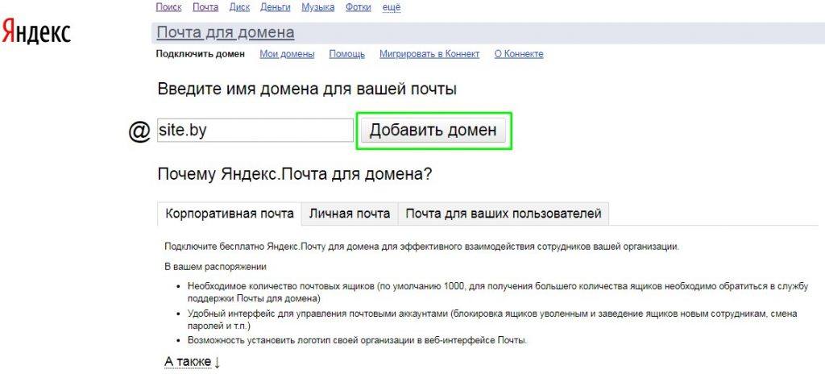The width and height of the screenshot is (825, 378).
Task: Click the Необходимое количество почтовых ящиков bullet
Action: 497,293
